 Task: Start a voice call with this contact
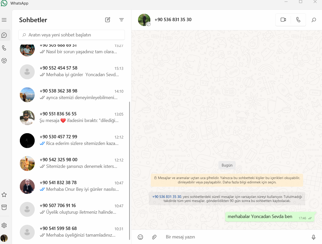tap(298, 20)
